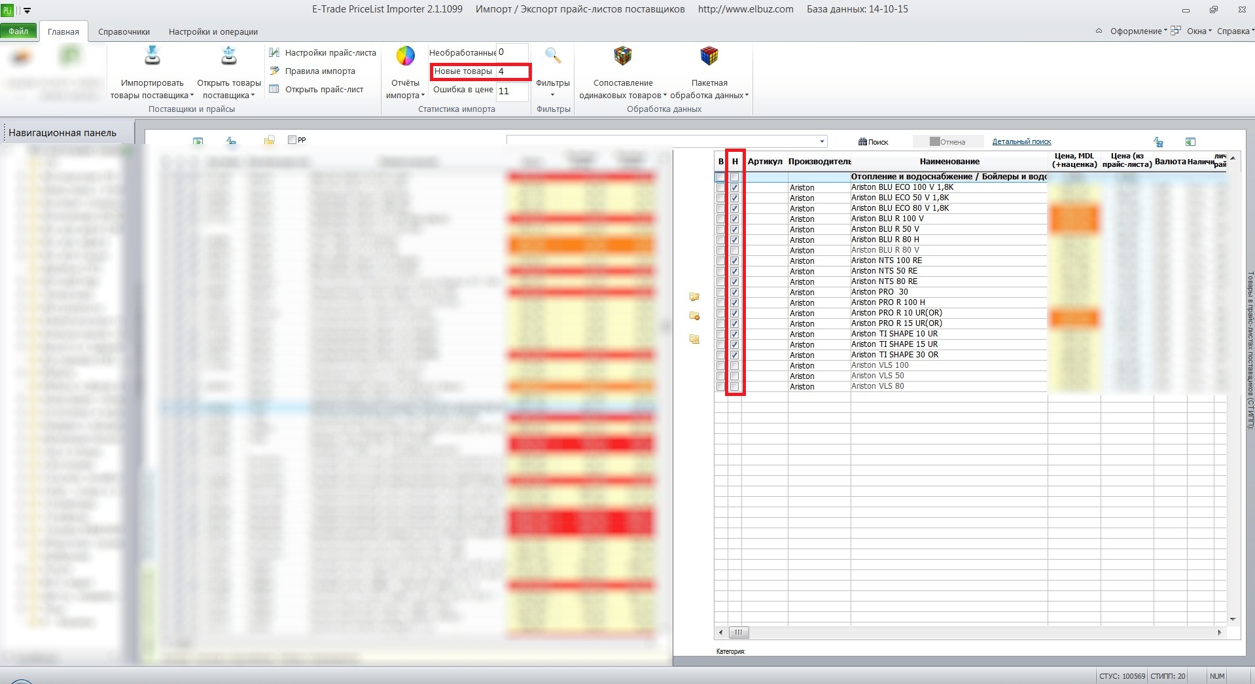
Task: Switch to the Главная ribbon tab
Action: 63,31
